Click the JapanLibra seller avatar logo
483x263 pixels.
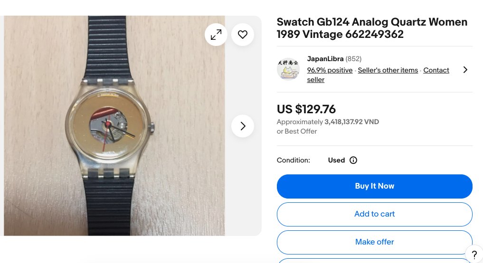click(288, 69)
